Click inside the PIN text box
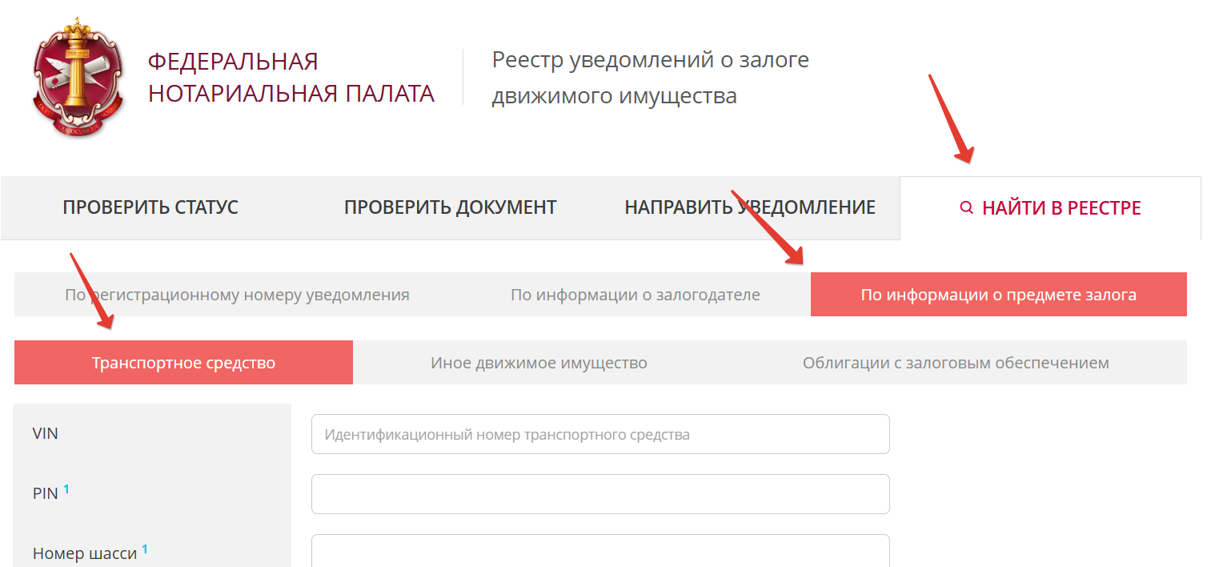 coord(599,494)
